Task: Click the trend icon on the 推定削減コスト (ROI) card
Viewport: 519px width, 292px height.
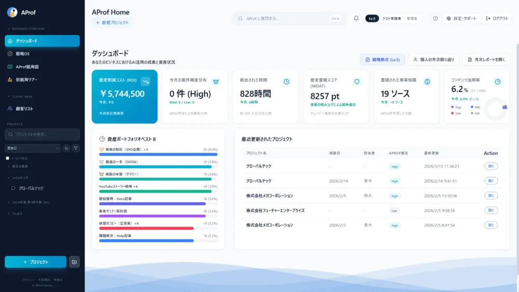Action: click(x=145, y=81)
